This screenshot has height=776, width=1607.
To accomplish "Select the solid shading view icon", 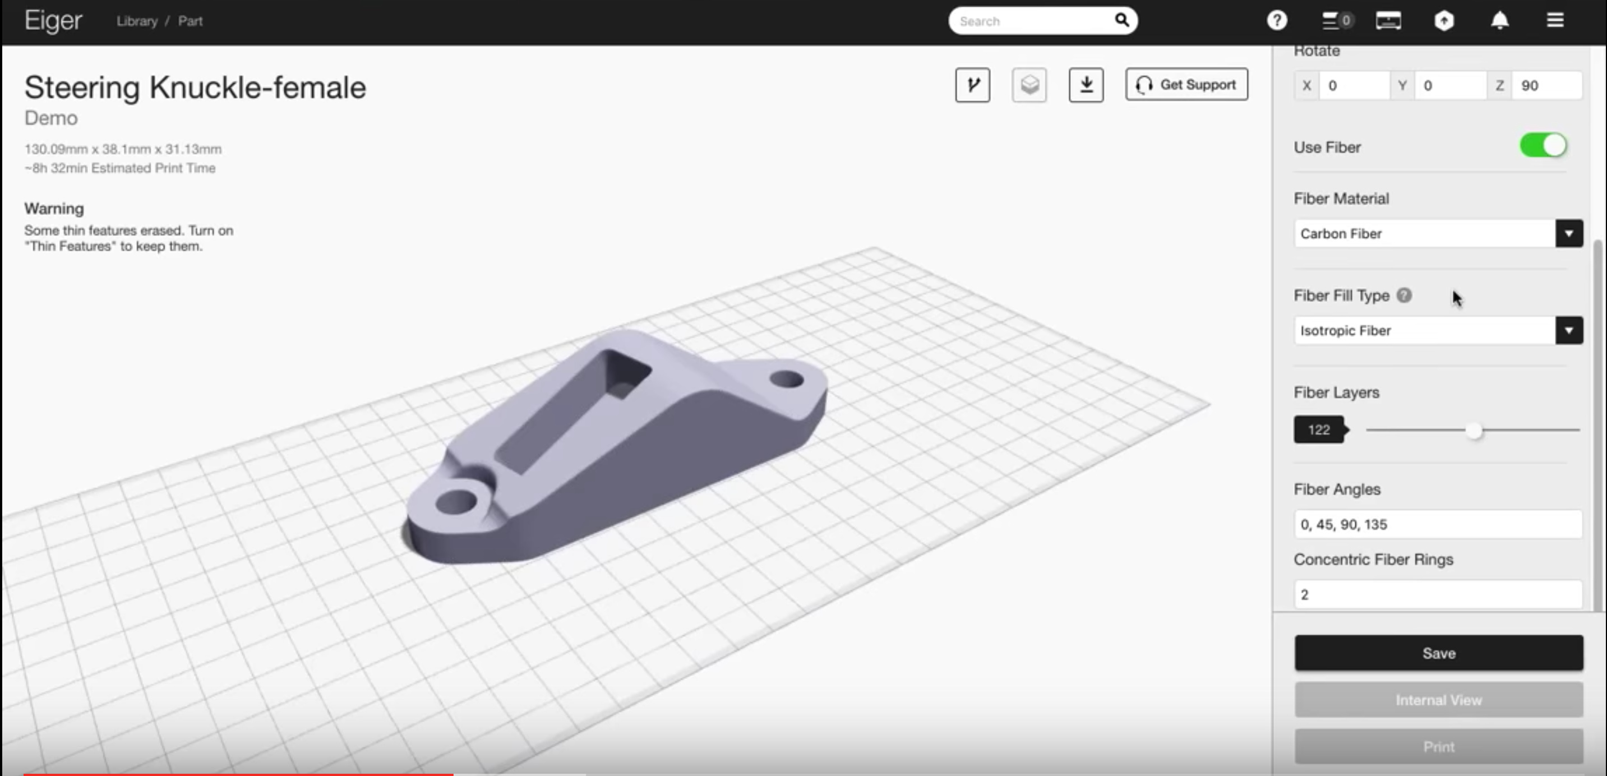I will click(1029, 85).
